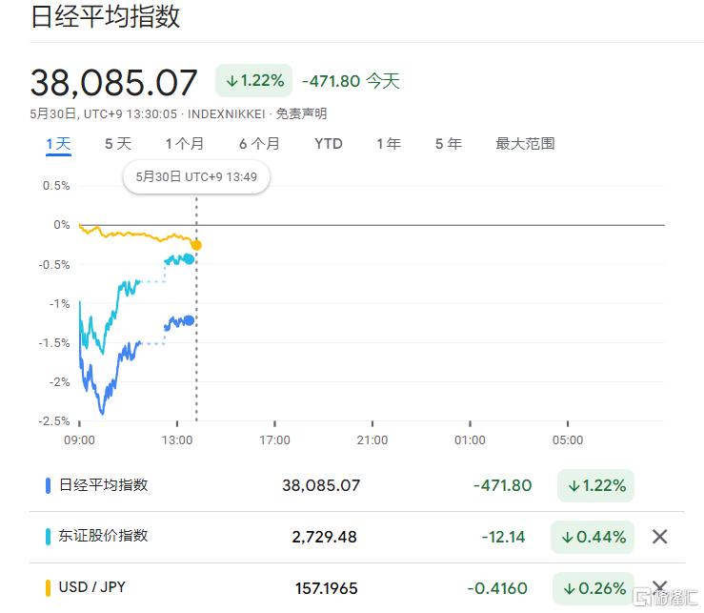The width and height of the screenshot is (704, 613).
Task: Click the yellow USD/JPY chart endpoint dot
Action: (196, 245)
